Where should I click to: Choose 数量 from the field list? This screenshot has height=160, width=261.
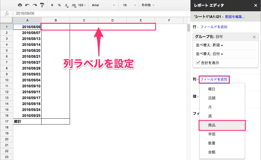[222, 143]
